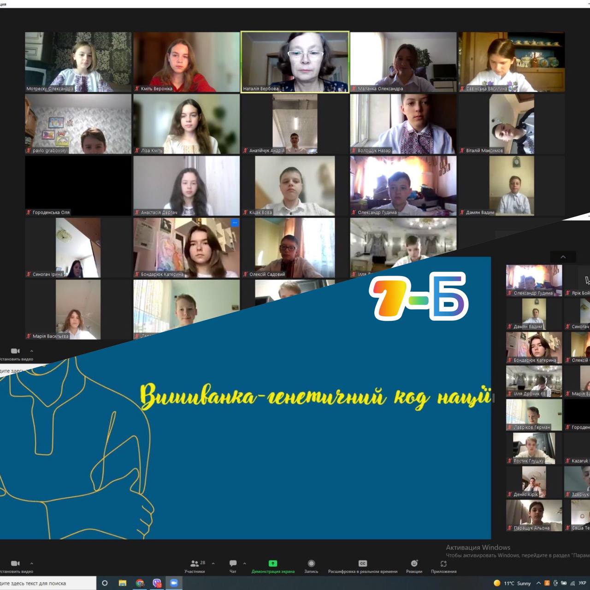The height and width of the screenshot is (590, 590).
Task: Expand the Participants options arrow
Action: point(213,563)
